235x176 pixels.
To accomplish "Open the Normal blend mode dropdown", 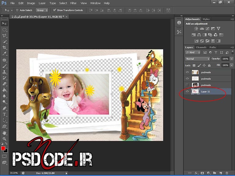I will click(197, 59).
